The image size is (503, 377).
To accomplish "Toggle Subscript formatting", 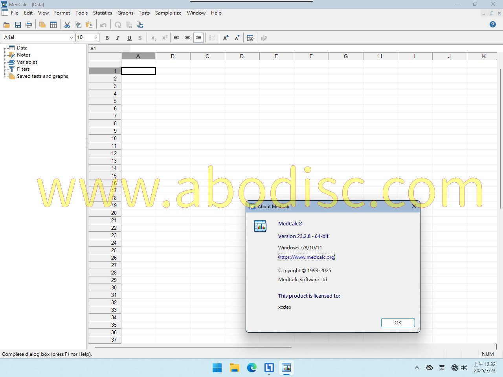I will pyautogui.click(x=154, y=38).
